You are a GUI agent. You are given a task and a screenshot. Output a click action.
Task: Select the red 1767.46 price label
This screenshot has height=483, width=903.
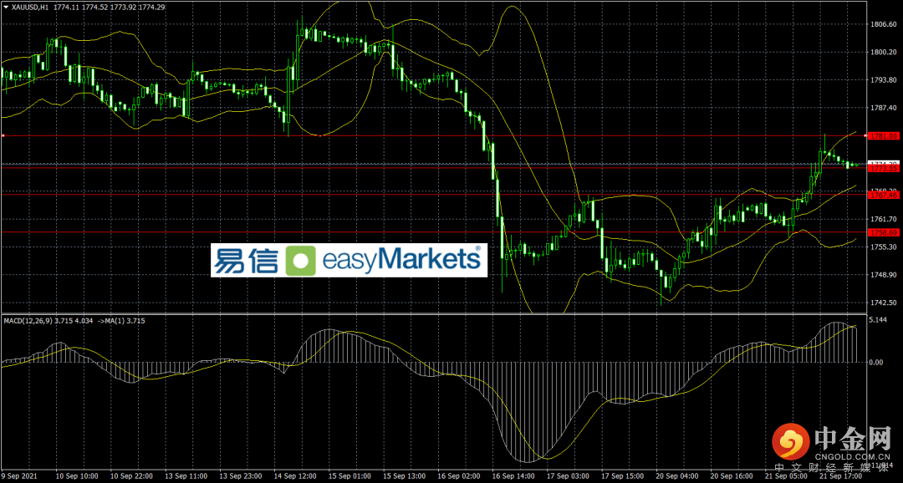[x=884, y=196]
